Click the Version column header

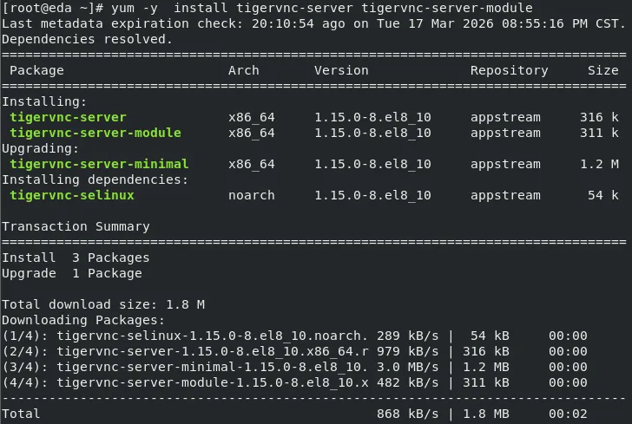[x=341, y=70]
